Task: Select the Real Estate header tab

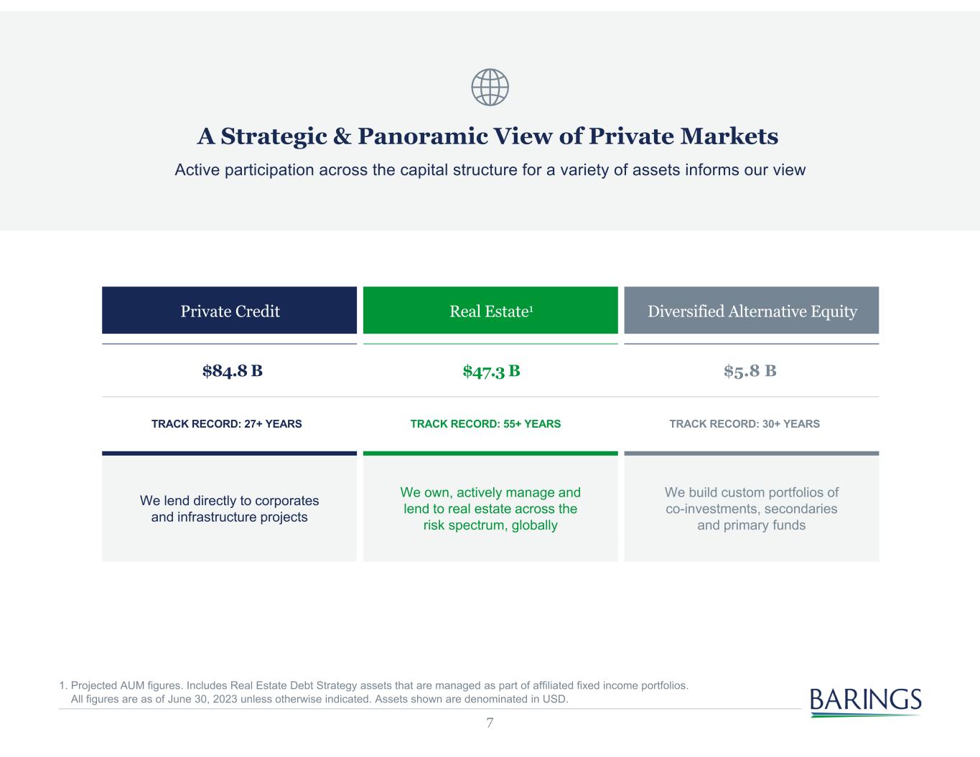Action: [490, 311]
